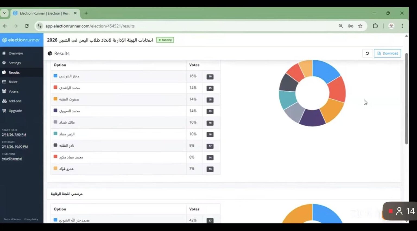
Task: Click the blue donut chart segment
Action: point(325,70)
